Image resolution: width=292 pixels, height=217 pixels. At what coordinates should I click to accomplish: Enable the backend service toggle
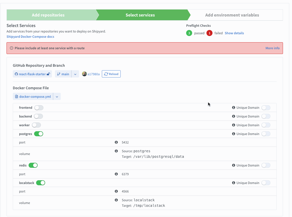pos(38,116)
